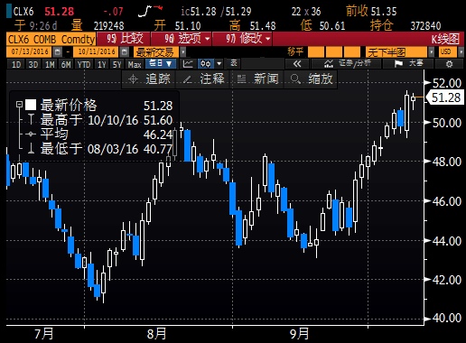
Task: Select the YTD range tab
Action: tap(84, 64)
